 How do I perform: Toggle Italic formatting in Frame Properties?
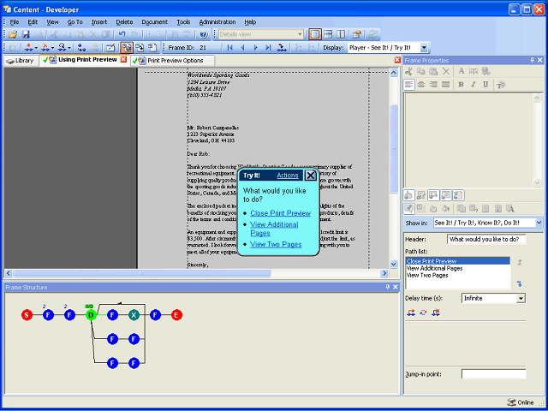474,85
